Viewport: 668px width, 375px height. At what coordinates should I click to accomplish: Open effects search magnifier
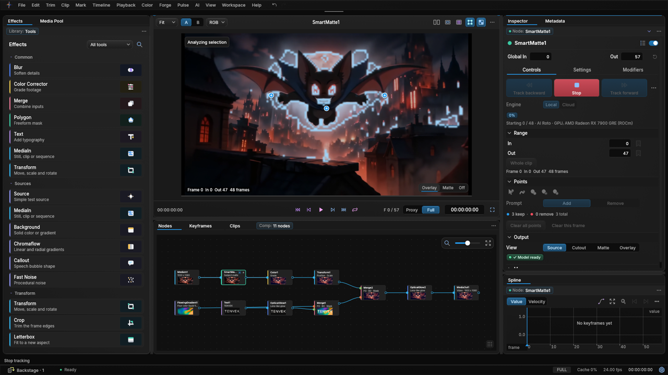coord(139,45)
